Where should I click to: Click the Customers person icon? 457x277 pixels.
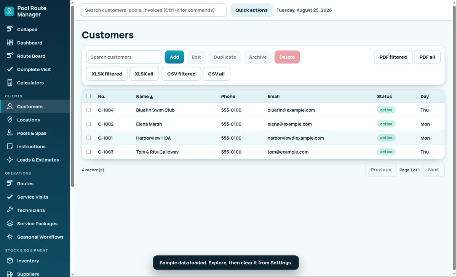[10, 107]
